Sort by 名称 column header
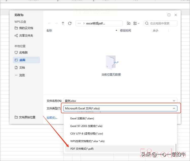Image resolution: width=190 pixels, height=161 pixels. (x=49, y=30)
